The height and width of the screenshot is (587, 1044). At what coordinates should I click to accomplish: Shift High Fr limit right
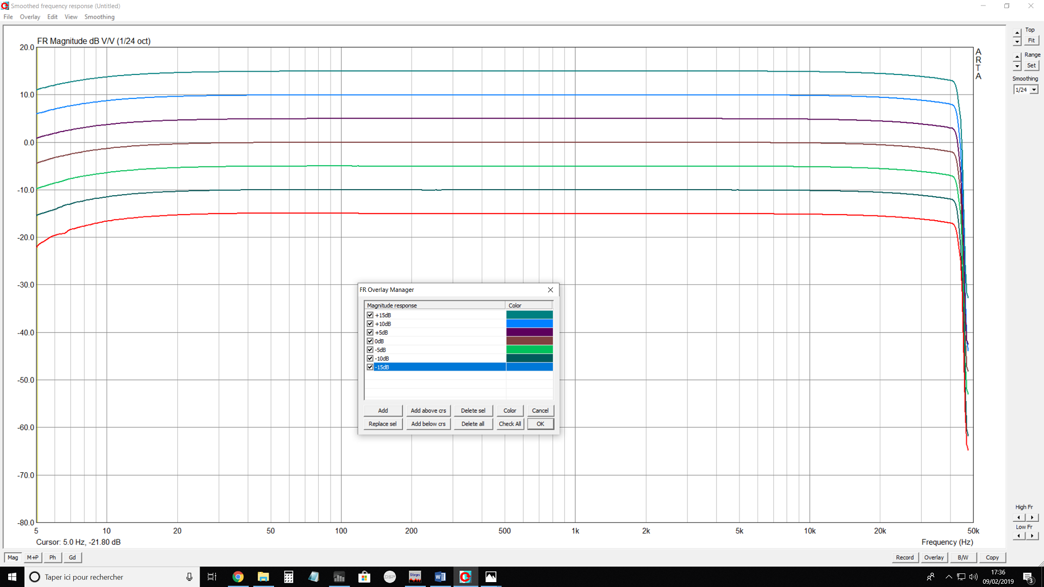pos(1032,517)
